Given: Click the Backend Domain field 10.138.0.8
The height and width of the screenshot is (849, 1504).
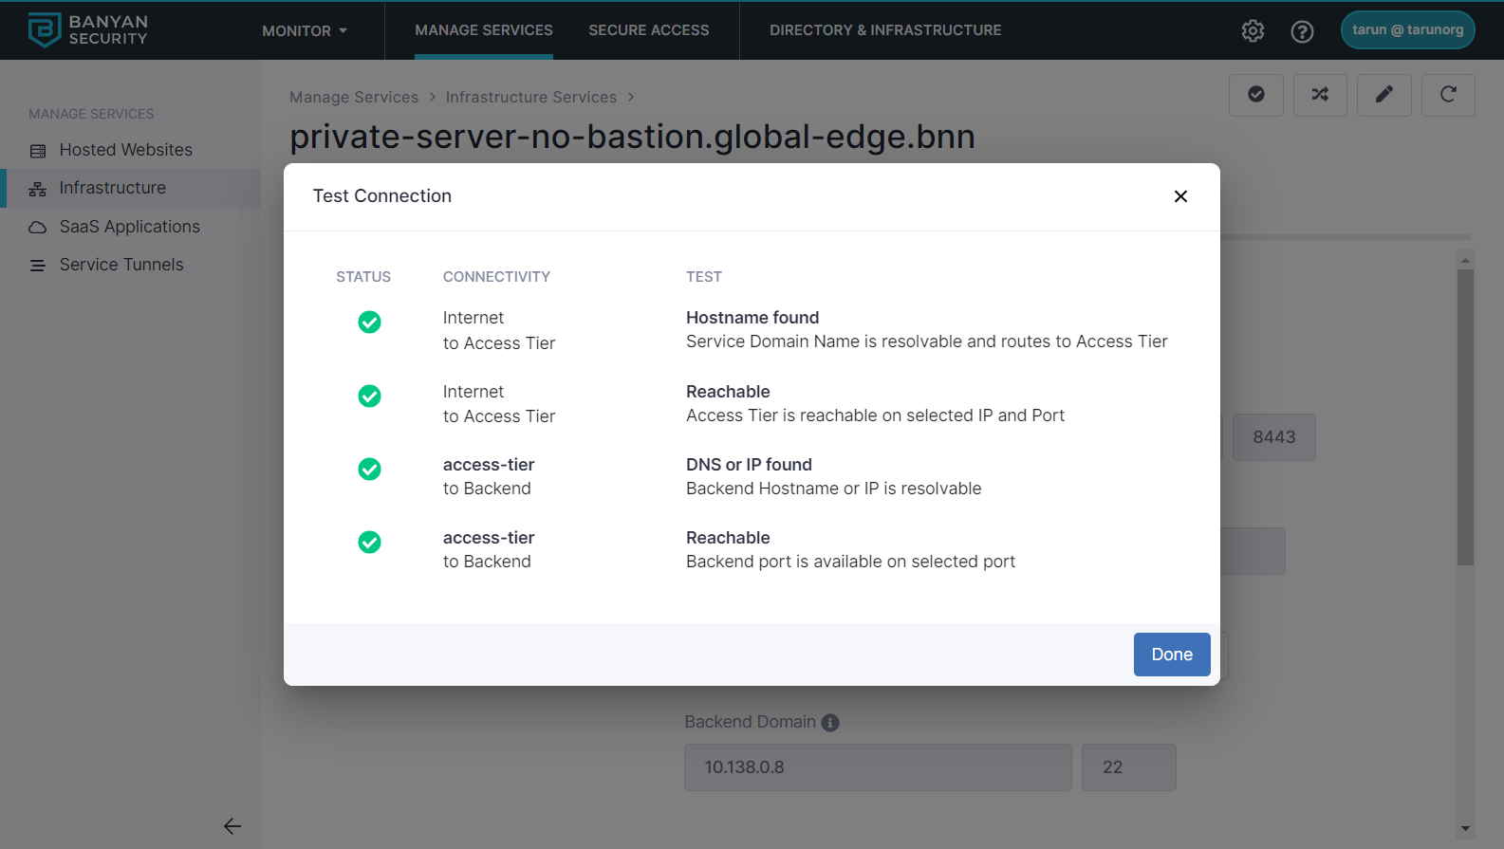Looking at the screenshot, I should point(878,767).
